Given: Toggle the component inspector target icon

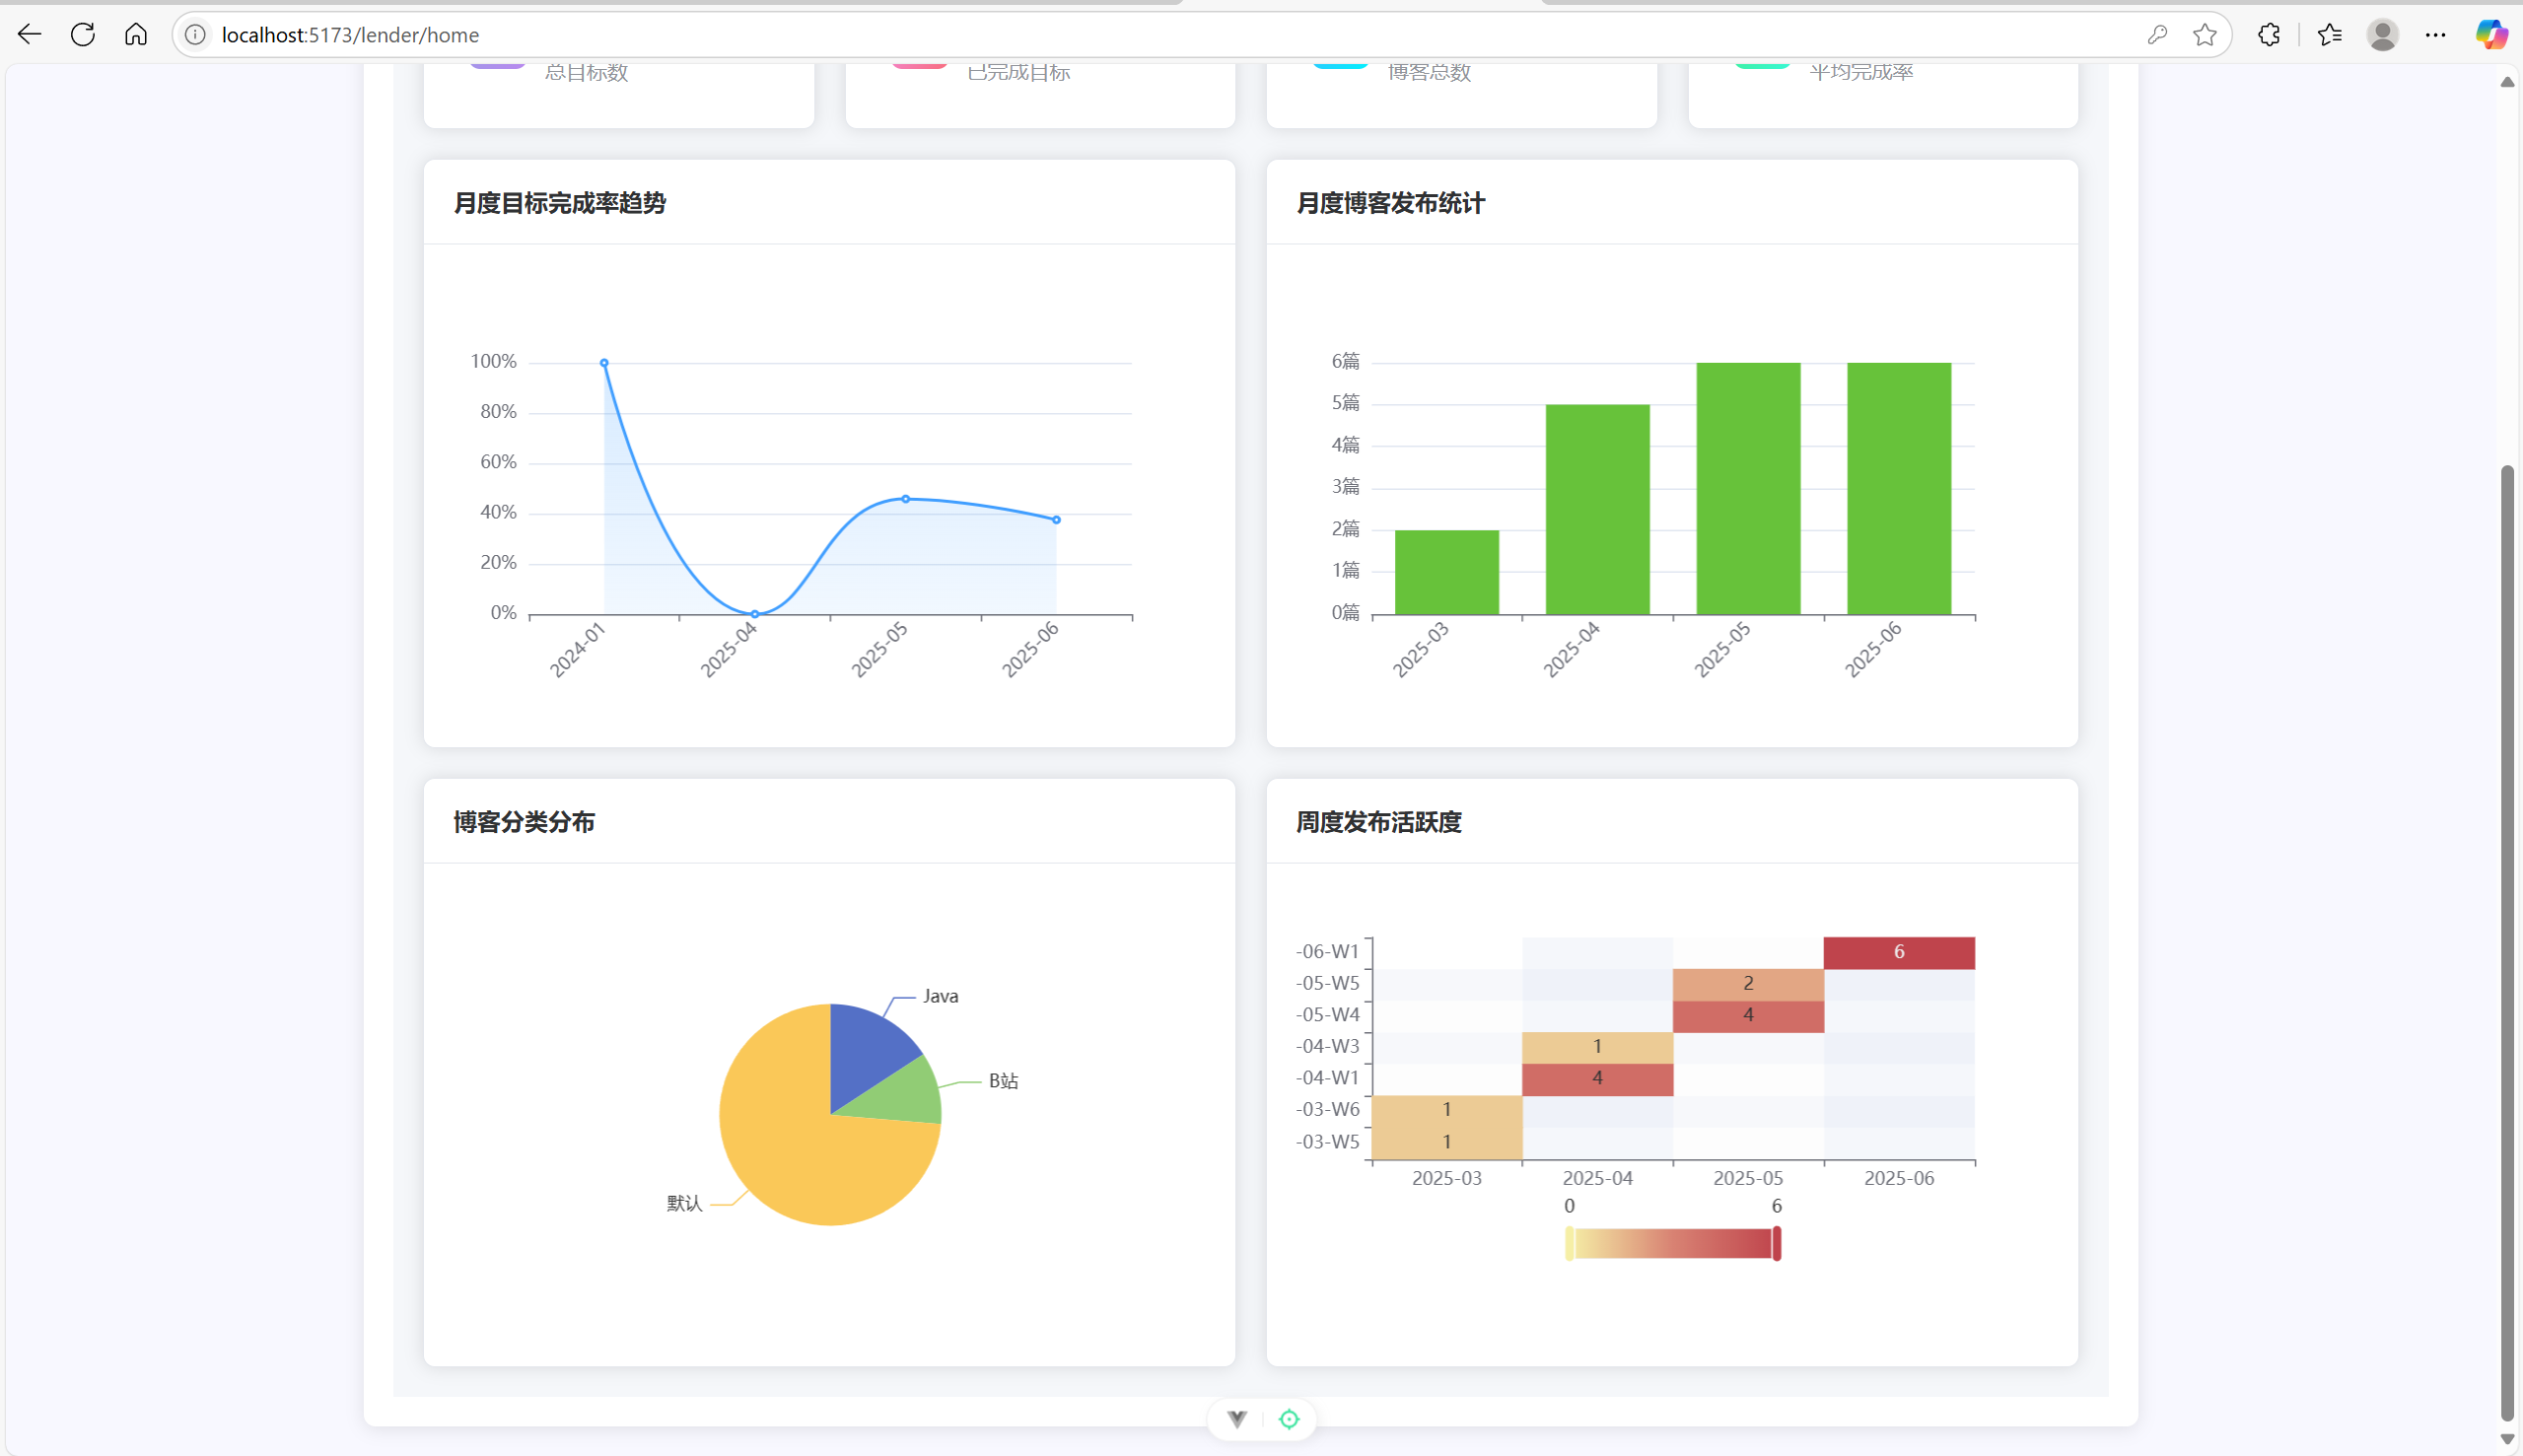Looking at the screenshot, I should [1289, 1419].
